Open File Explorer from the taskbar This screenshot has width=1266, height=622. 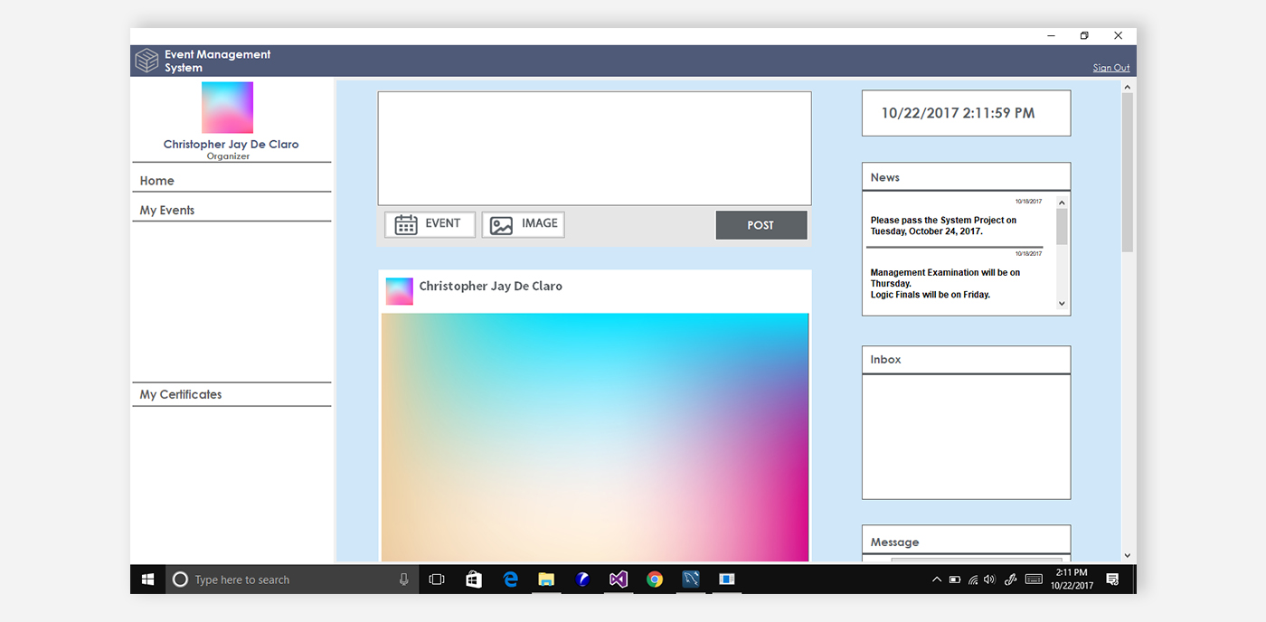coord(546,580)
